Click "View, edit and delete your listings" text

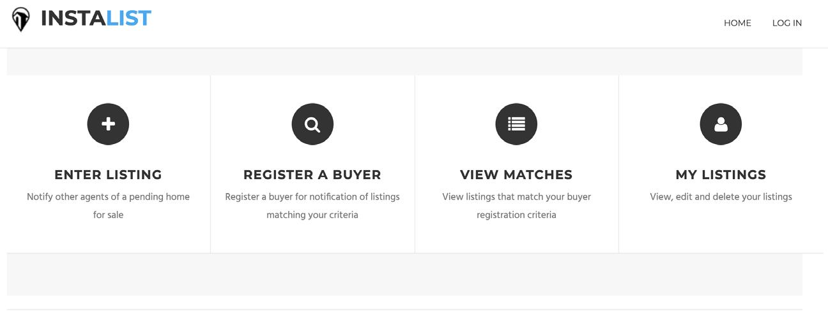tap(721, 197)
